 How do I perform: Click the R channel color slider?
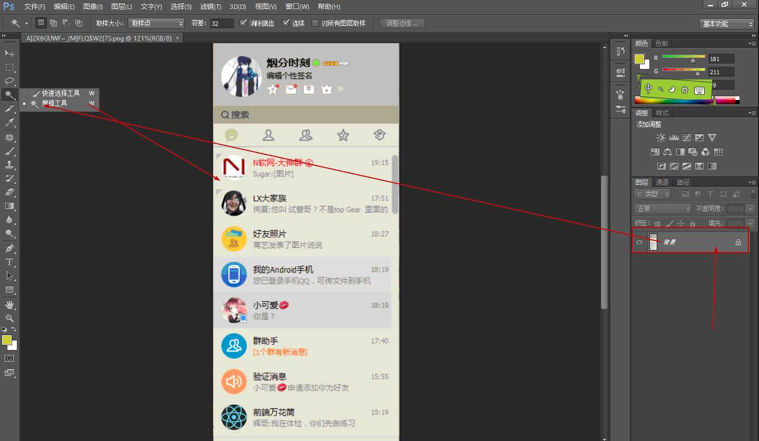point(684,58)
